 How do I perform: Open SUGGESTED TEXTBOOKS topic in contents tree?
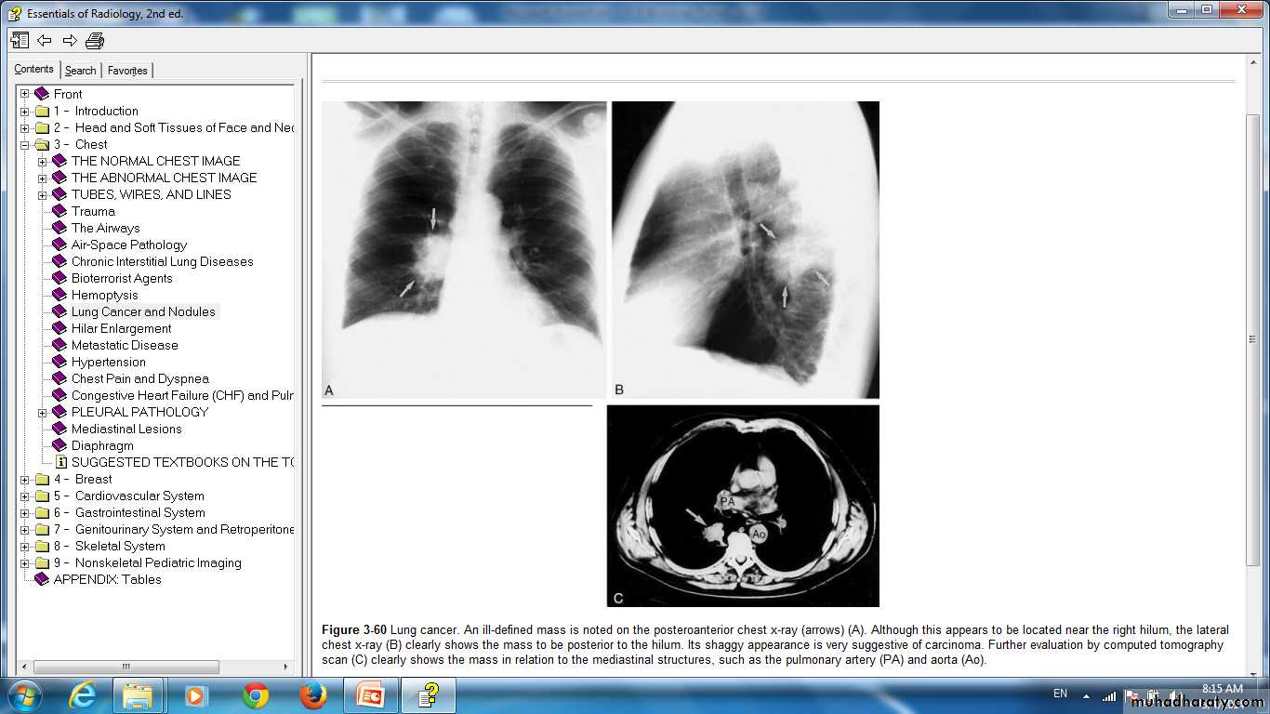point(182,463)
